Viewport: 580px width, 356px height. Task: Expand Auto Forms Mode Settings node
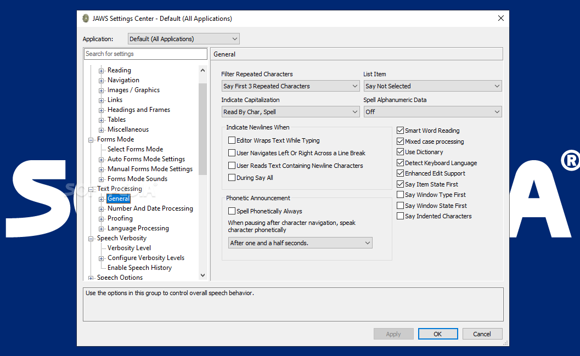point(101,159)
